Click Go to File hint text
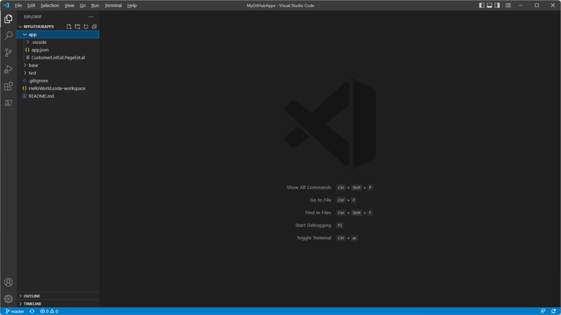Viewport: 561px width, 315px height. [320, 200]
